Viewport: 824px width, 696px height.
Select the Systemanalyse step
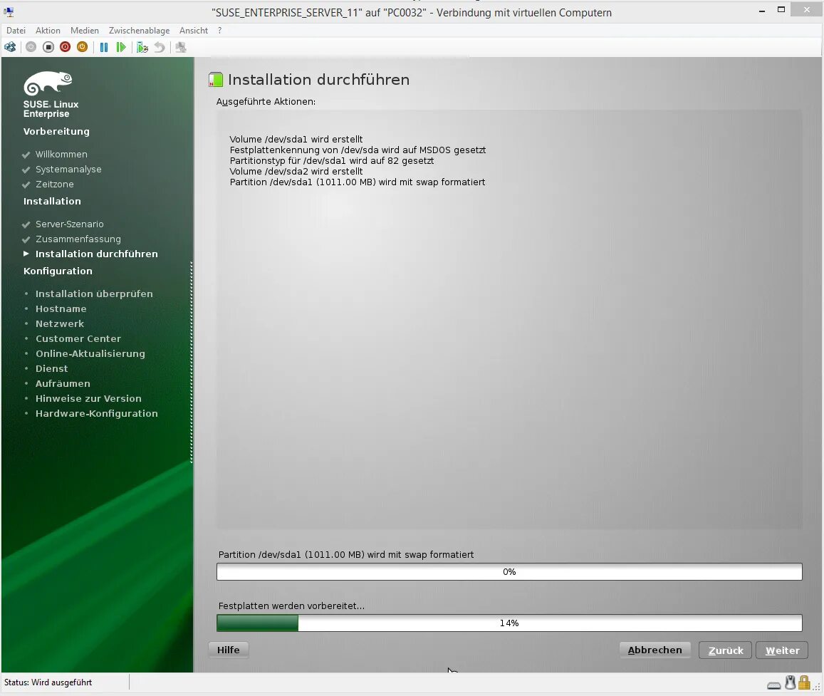click(x=68, y=170)
